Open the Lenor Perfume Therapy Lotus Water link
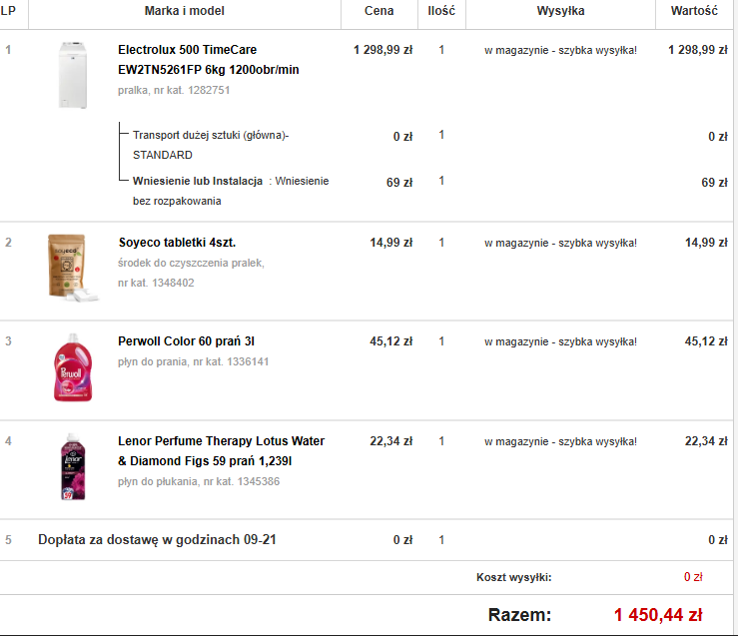738x636 pixels. [221, 450]
